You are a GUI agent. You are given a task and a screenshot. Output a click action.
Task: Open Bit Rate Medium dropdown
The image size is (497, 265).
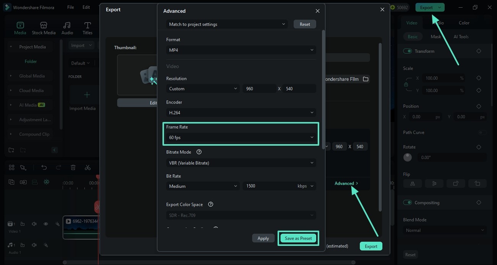(203, 186)
